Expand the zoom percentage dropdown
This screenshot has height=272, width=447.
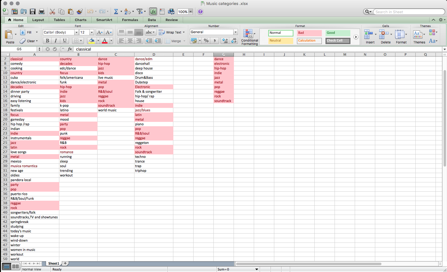(190, 12)
